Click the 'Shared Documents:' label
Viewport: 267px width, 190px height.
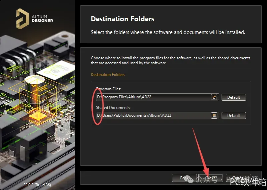113,108
